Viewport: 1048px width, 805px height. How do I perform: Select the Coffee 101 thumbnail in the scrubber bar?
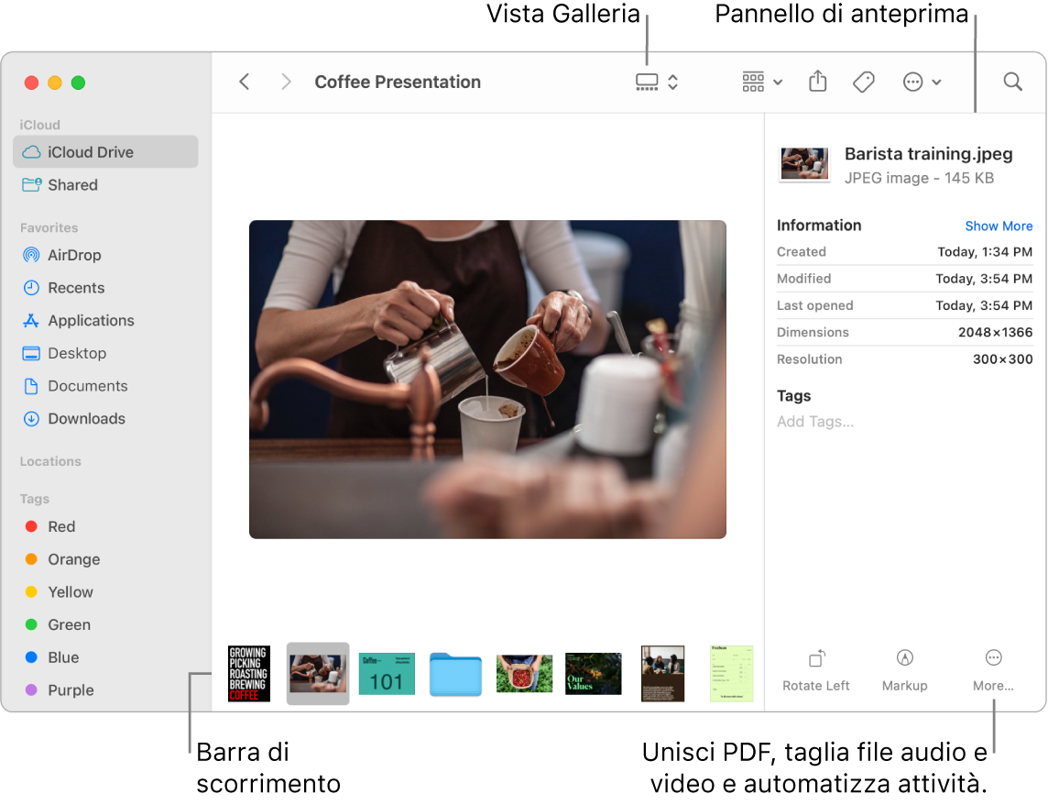tap(386, 673)
